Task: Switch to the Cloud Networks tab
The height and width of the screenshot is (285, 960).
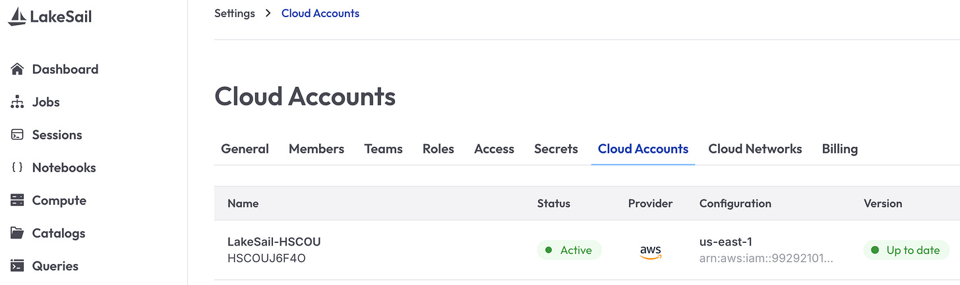Action: coord(755,149)
